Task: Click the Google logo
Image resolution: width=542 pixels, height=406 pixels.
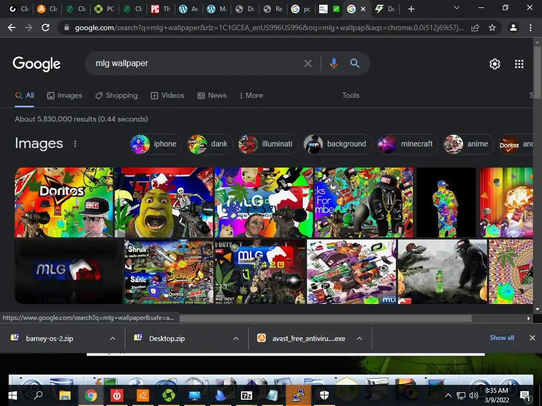Action: tap(37, 64)
